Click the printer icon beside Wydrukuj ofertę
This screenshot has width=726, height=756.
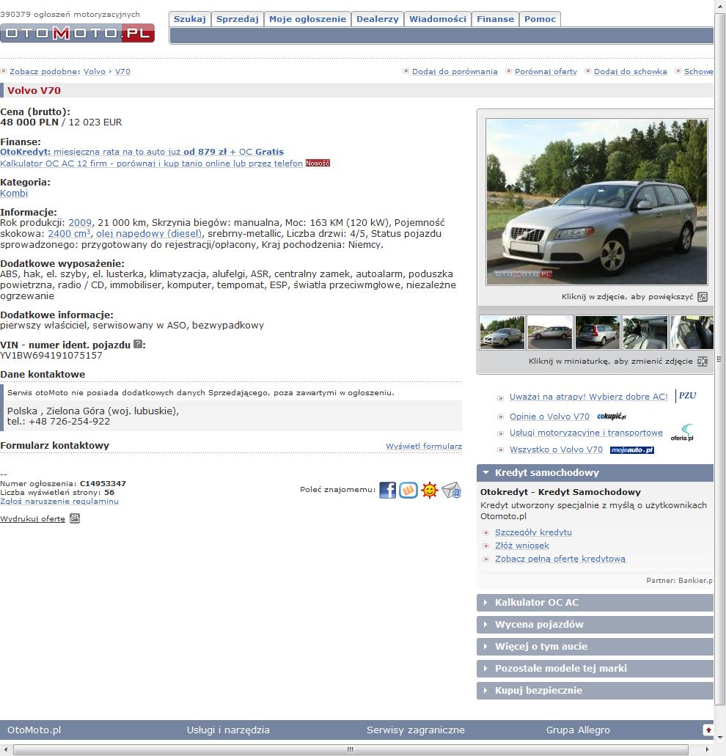click(75, 518)
